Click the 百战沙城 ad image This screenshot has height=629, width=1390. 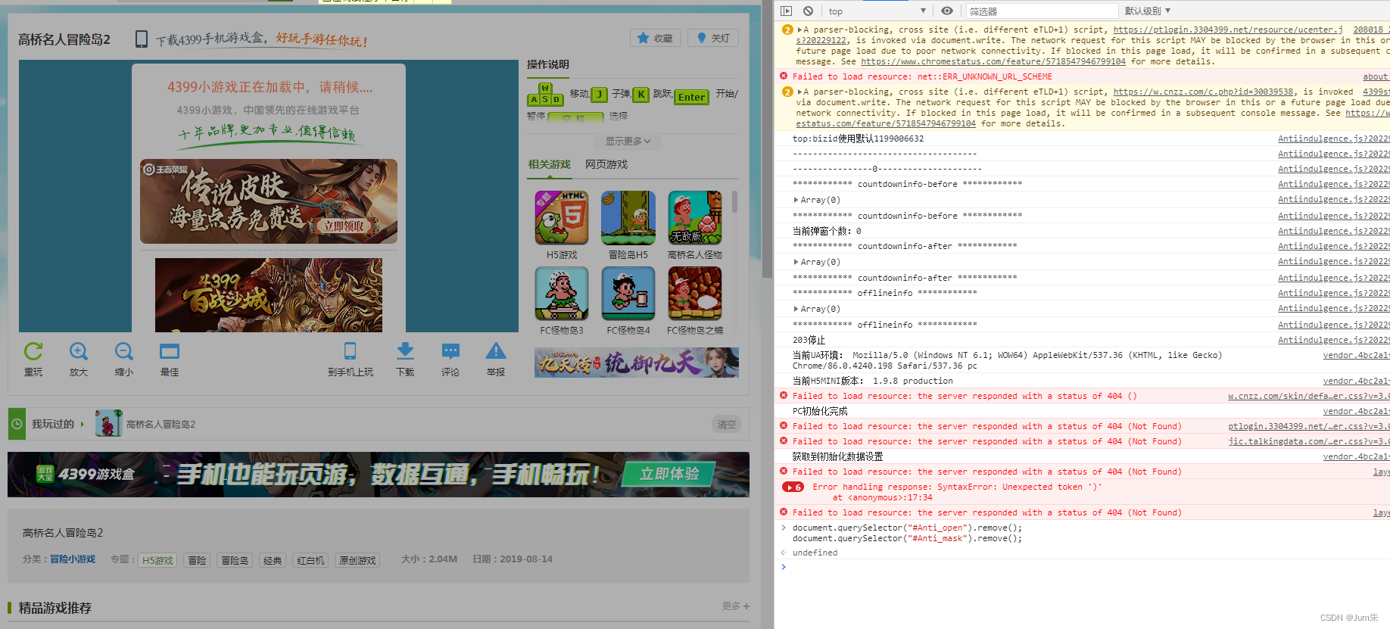pos(269,295)
